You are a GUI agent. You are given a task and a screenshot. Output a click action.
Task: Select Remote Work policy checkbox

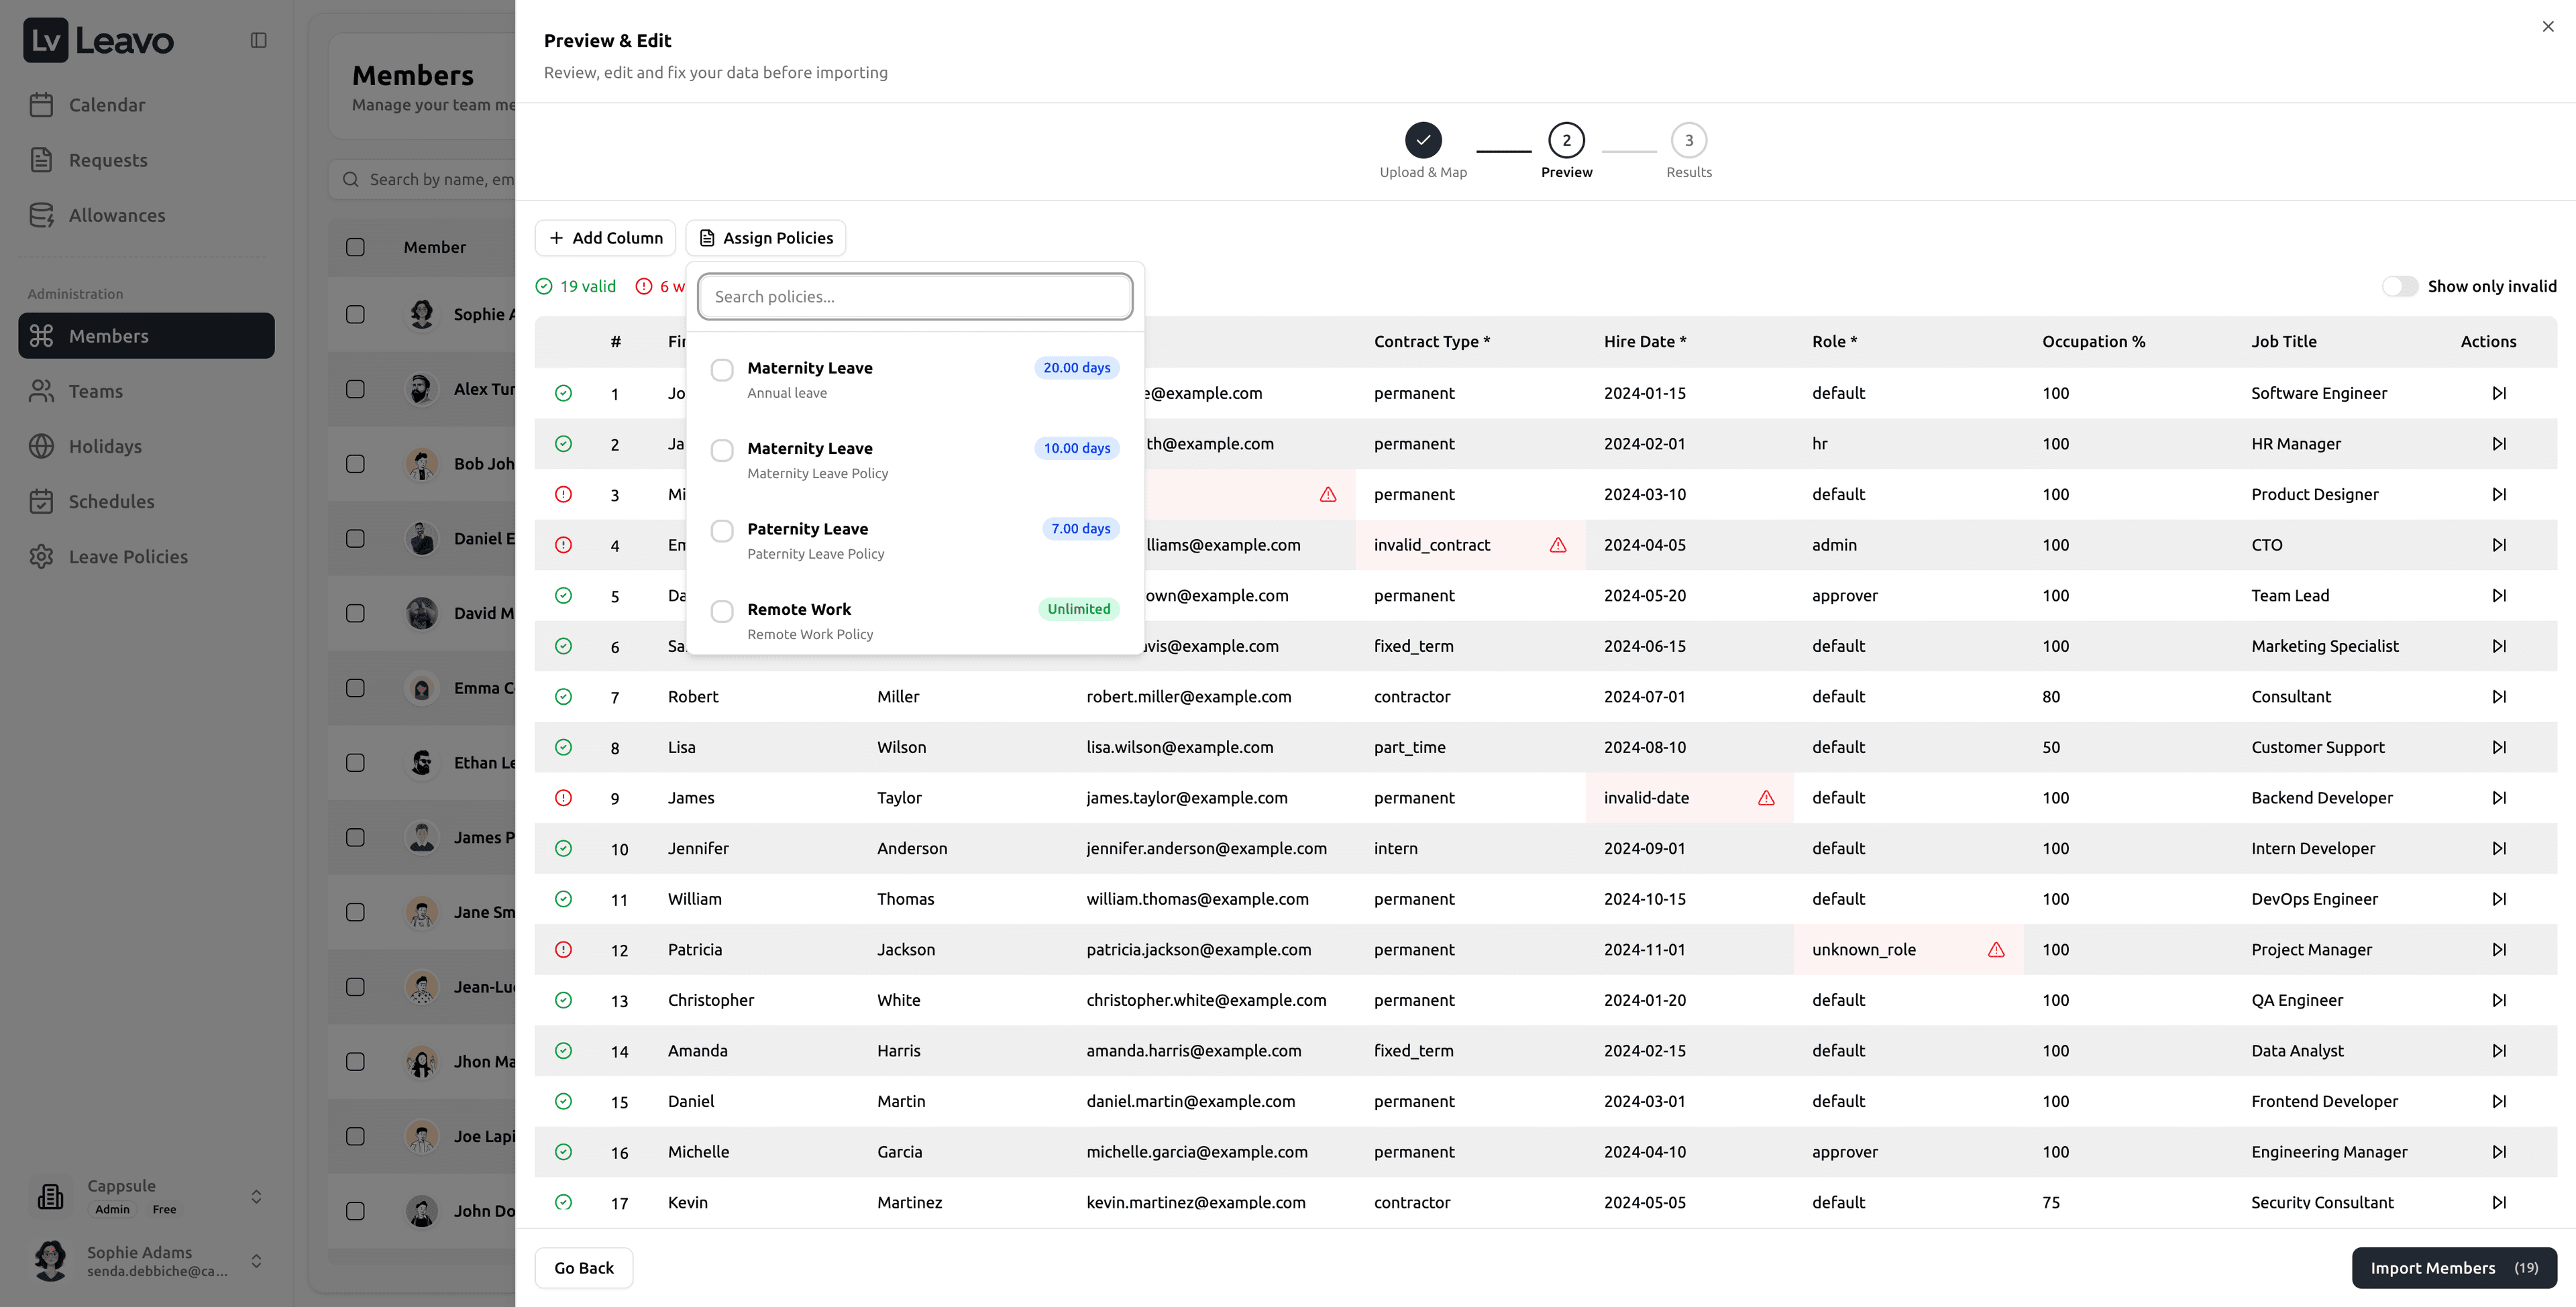pos(722,611)
